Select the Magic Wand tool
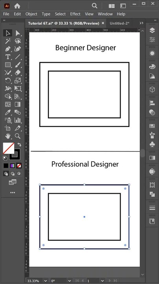 click(x=8, y=41)
